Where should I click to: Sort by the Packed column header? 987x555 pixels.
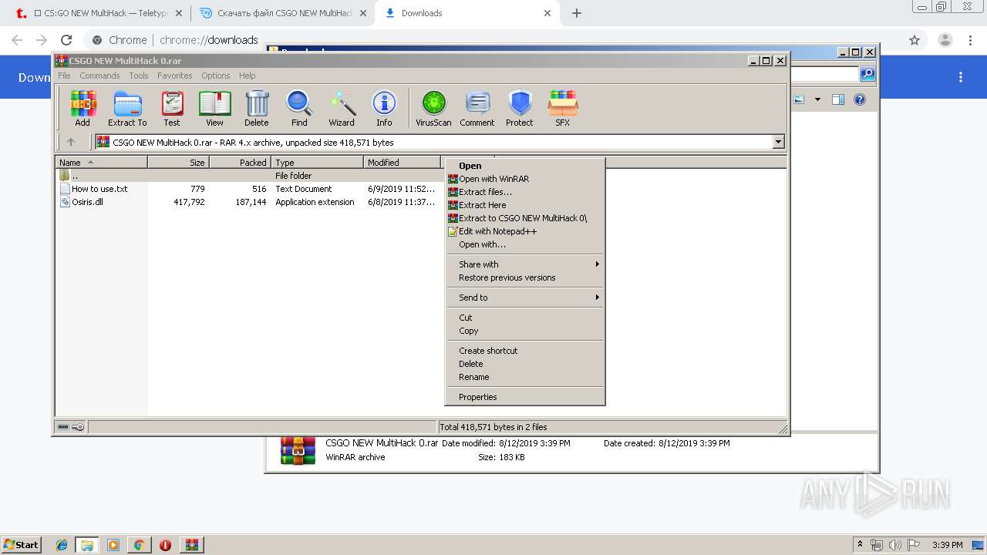pyautogui.click(x=240, y=162)
